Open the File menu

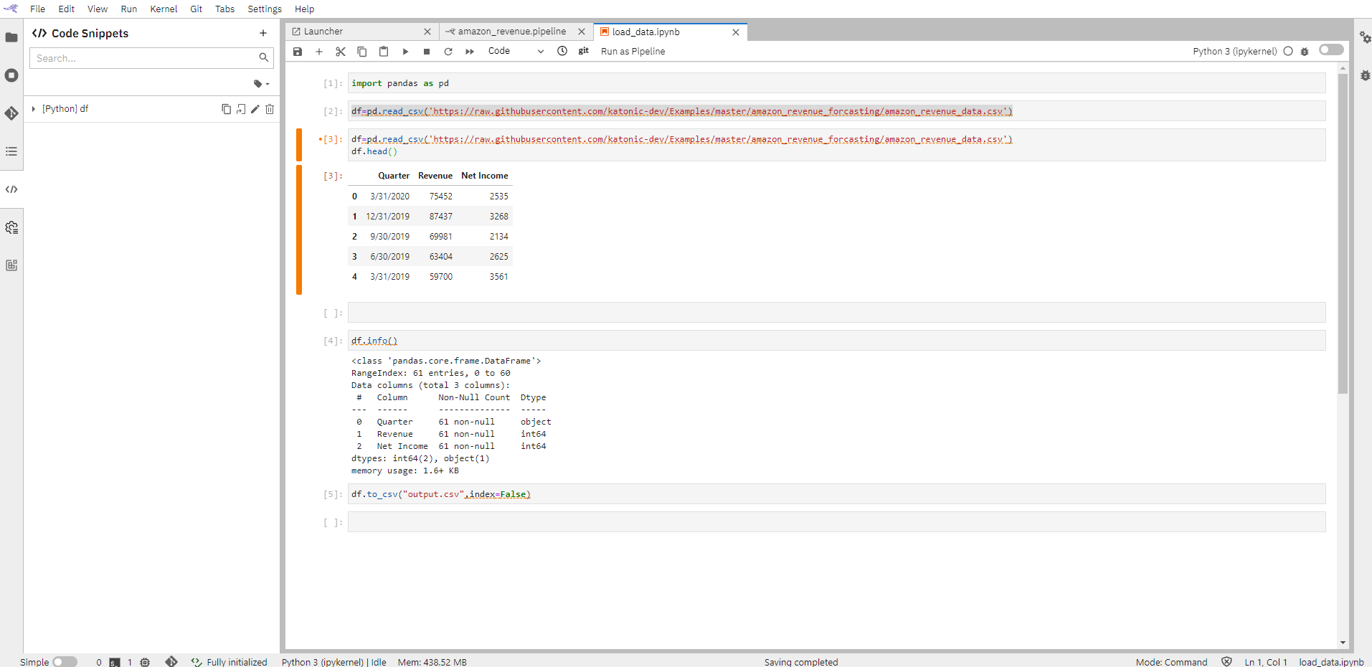point(37,9)
